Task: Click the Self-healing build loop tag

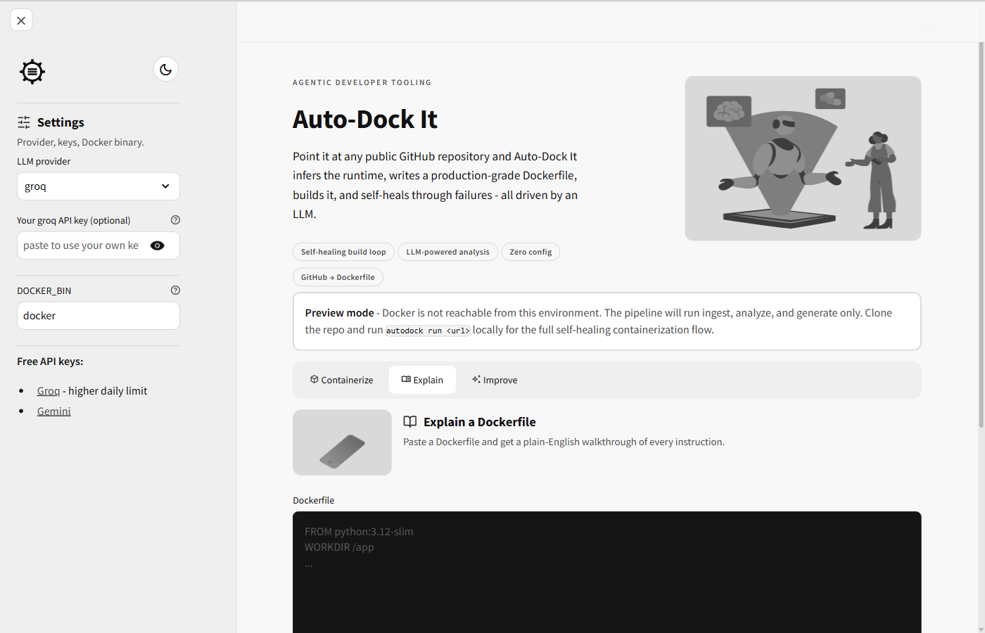Action: [x=343, y=252]
